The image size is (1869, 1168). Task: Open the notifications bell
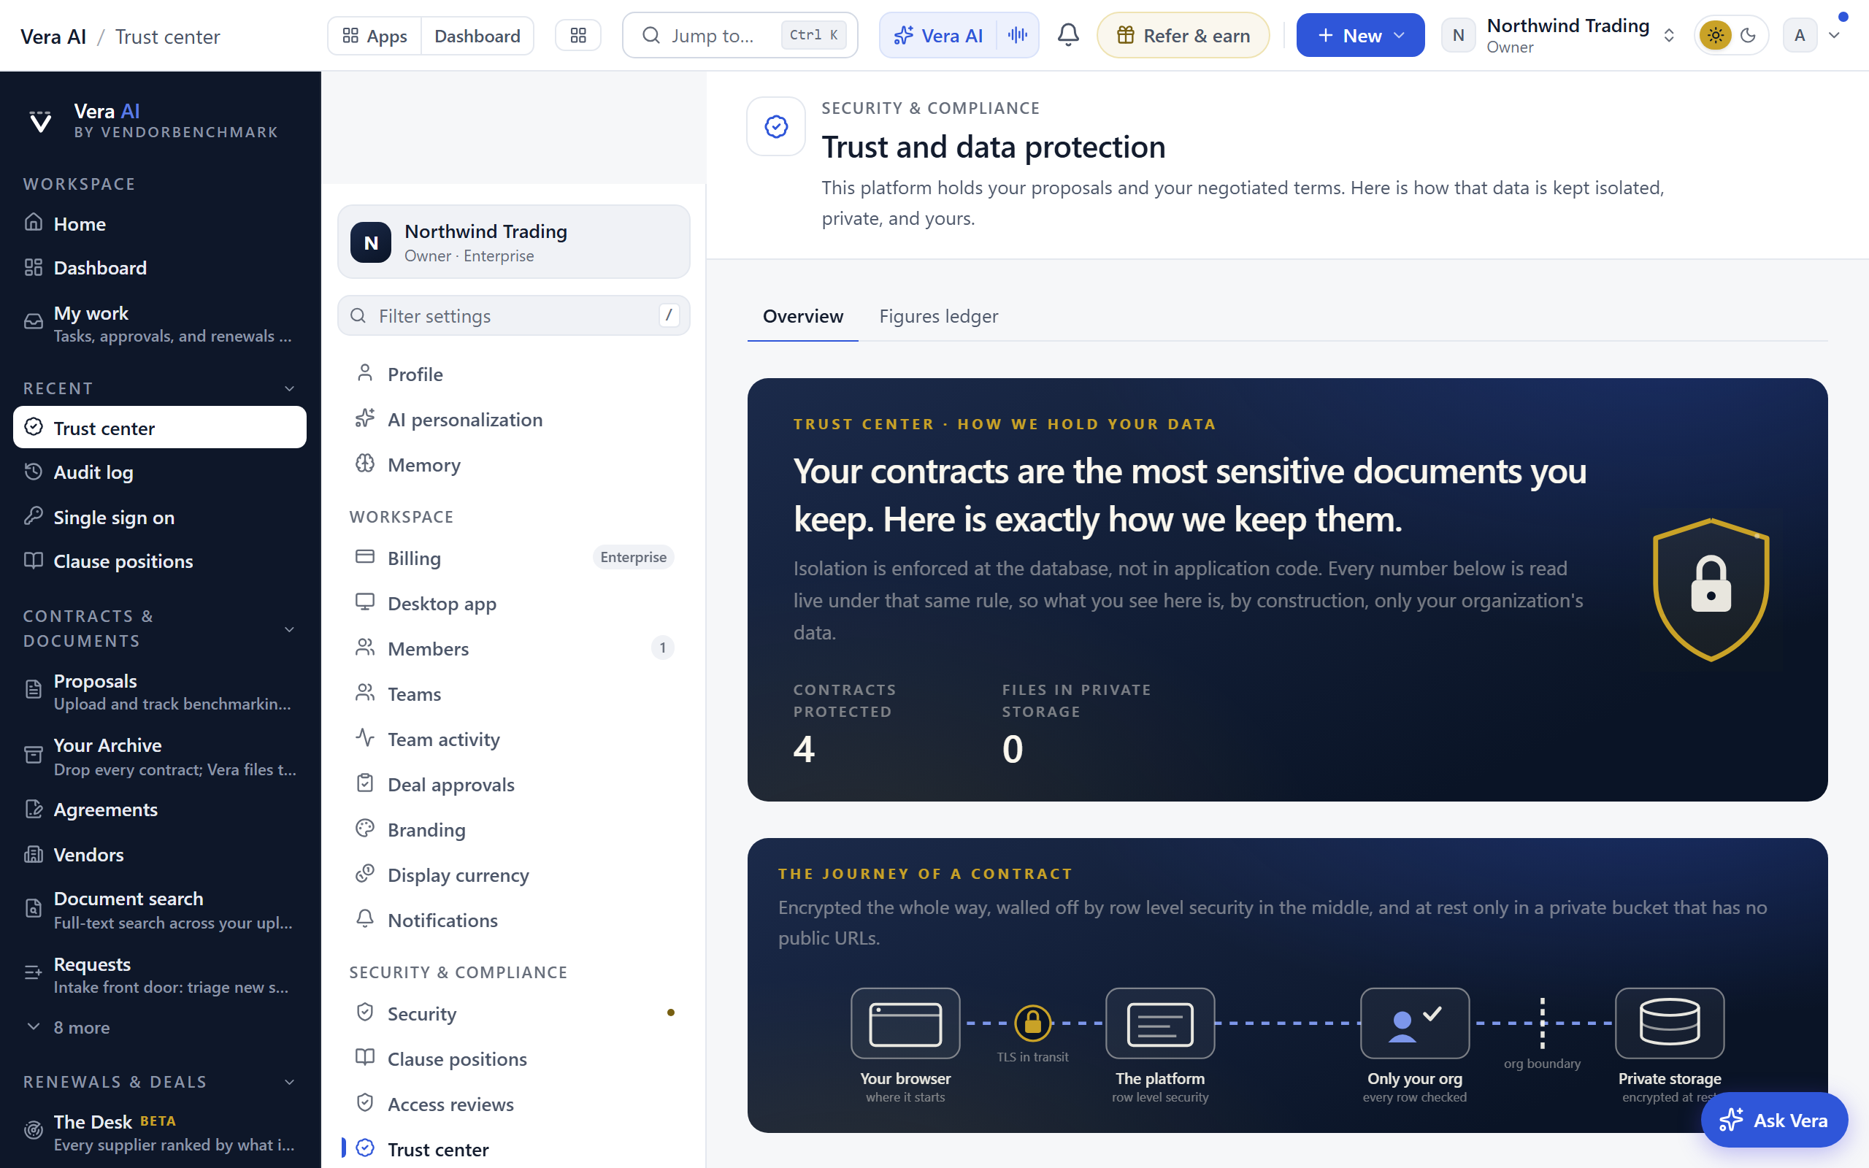point(1067,36)
